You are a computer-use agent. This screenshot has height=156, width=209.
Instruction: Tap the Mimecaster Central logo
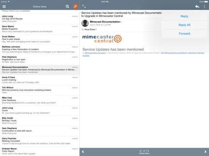pos(102,39)
